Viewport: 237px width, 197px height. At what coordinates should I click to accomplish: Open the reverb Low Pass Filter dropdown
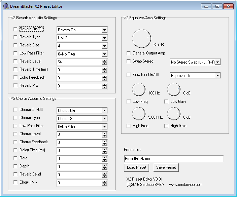click(x=104, y=54)
